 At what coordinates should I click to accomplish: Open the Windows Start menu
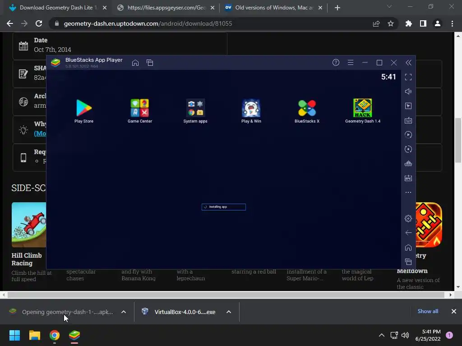(x=14, y=335)
